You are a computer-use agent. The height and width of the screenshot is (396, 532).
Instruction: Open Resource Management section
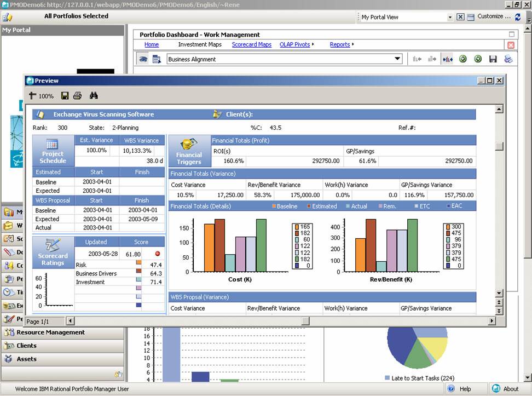62,332
